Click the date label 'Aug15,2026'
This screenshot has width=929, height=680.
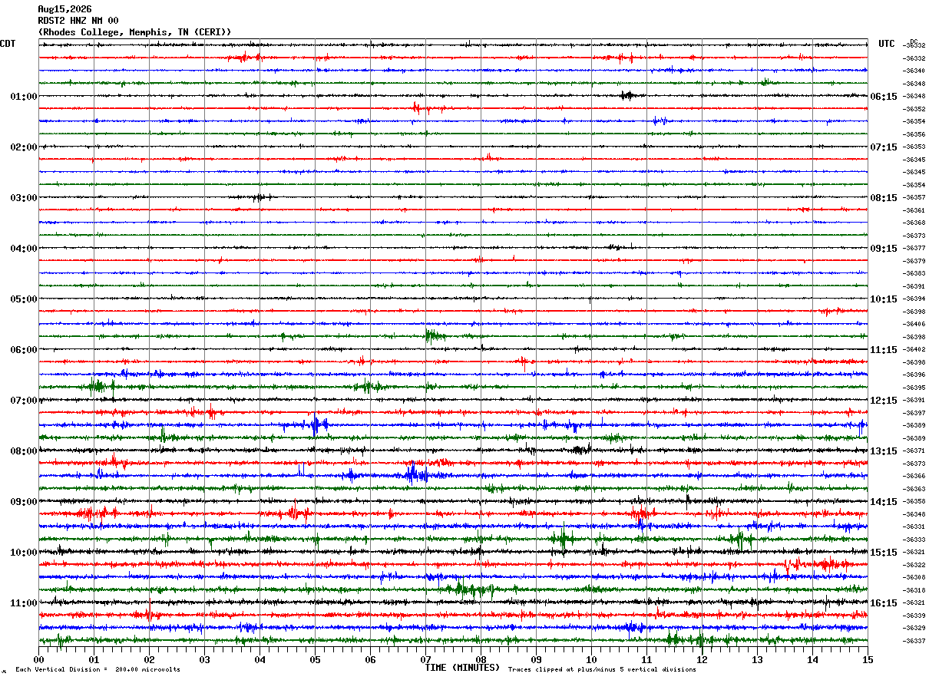click(64, 9)
